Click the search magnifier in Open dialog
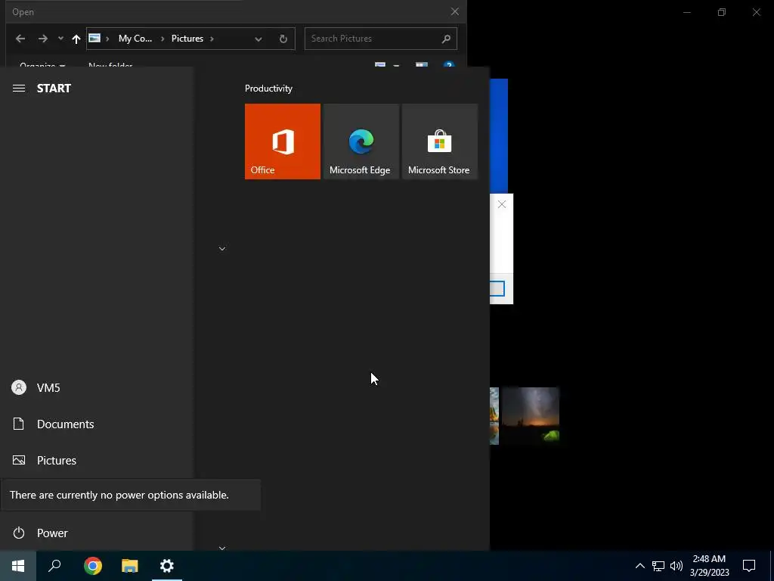Image resolution: width=774 pixels, height=581 pixels. click(x=446, y=39)
